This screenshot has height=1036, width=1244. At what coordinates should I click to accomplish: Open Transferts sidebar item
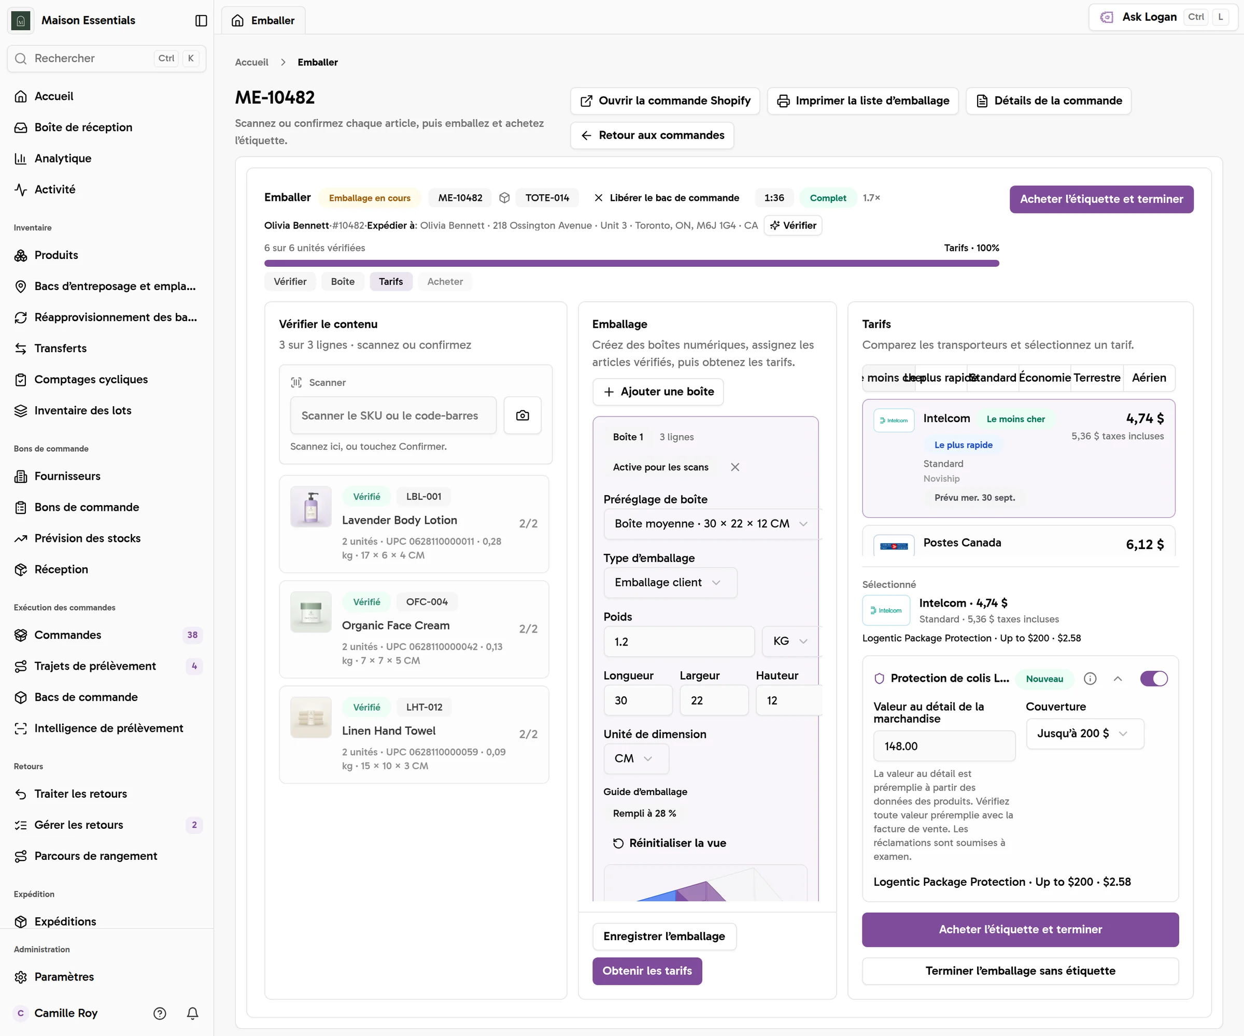(107, 348)
